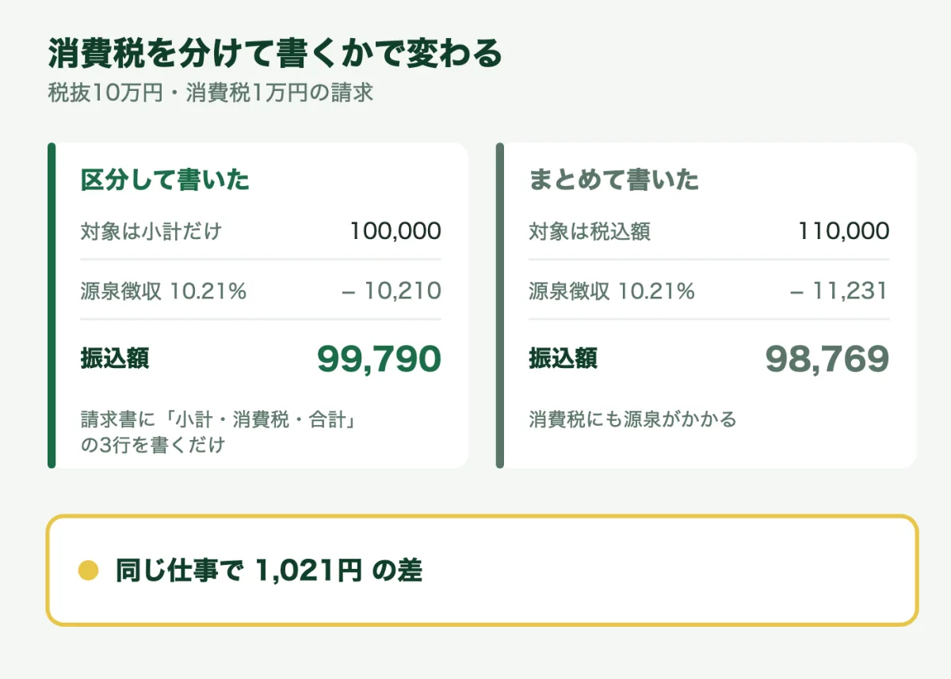Click 源泉徴収 10.21% in the right card

(612, 291)
